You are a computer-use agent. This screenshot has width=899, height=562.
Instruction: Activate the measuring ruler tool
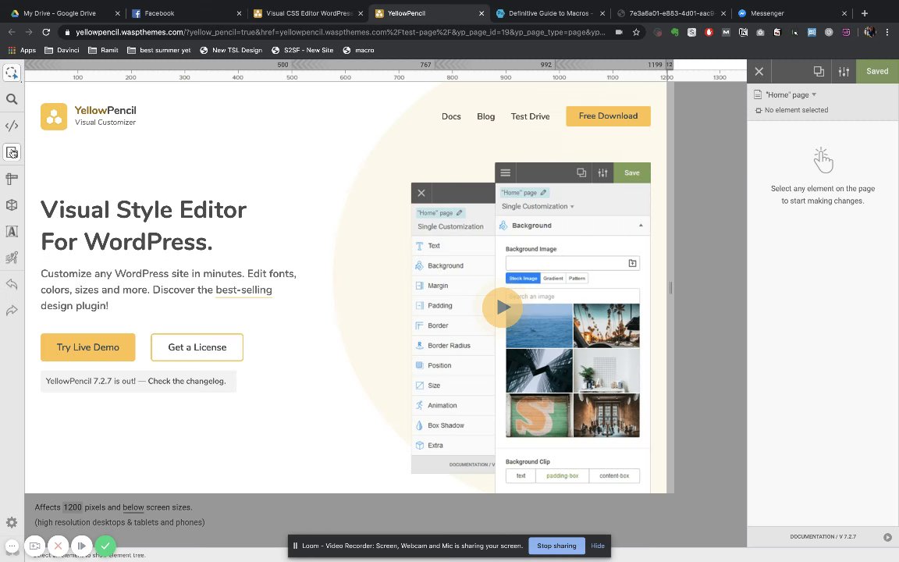[x=12, y=179]
